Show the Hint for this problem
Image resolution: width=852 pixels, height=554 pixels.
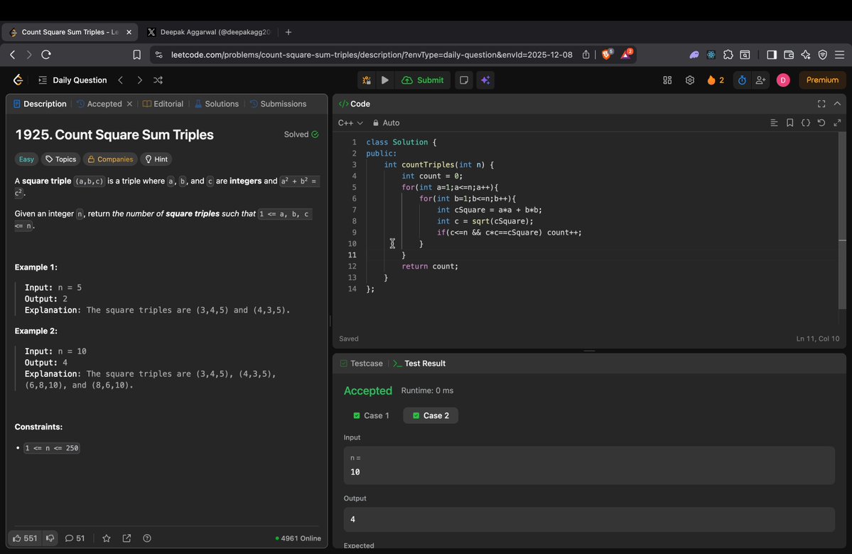156,159
